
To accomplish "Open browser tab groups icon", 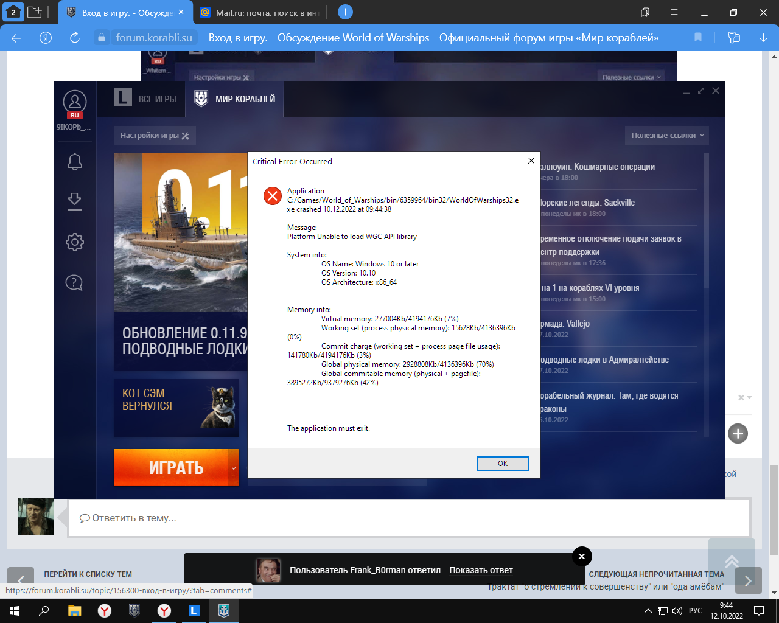I will coord(35,12).
